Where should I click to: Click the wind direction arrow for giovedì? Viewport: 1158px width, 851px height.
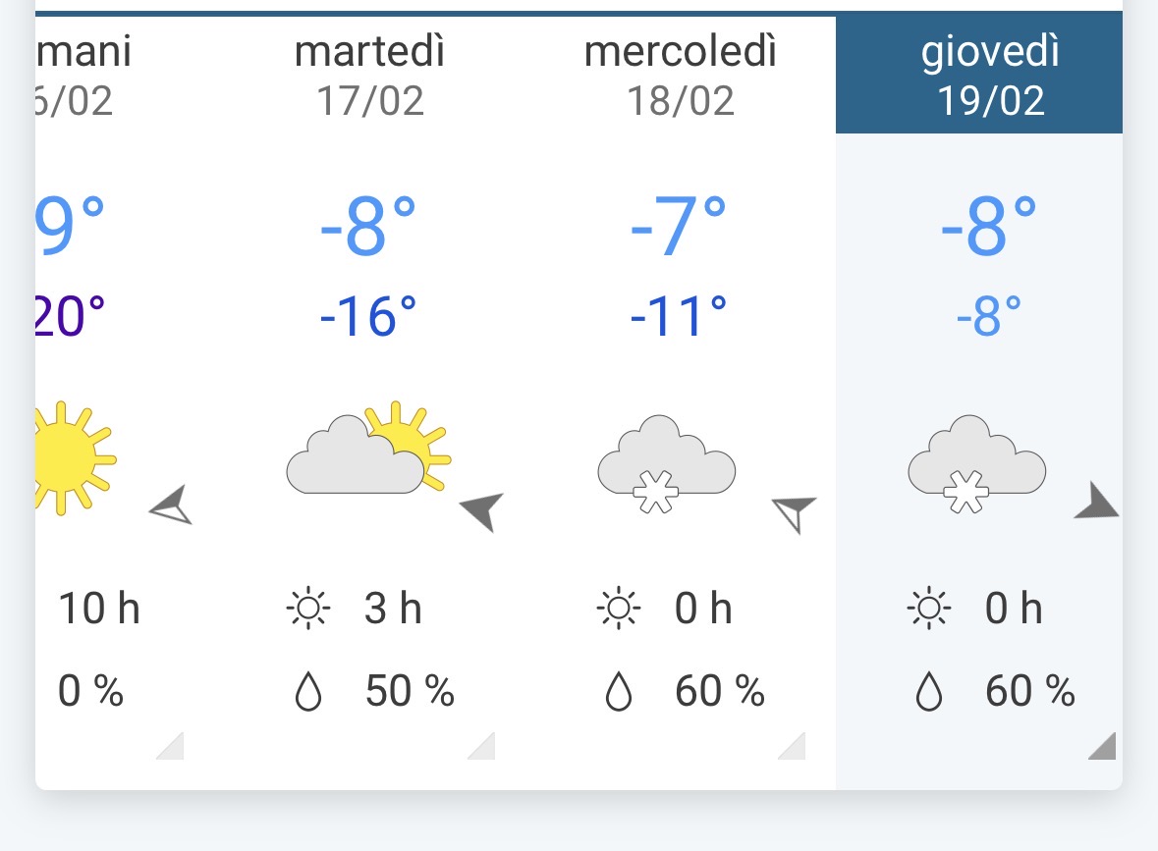pos(1097,502)
